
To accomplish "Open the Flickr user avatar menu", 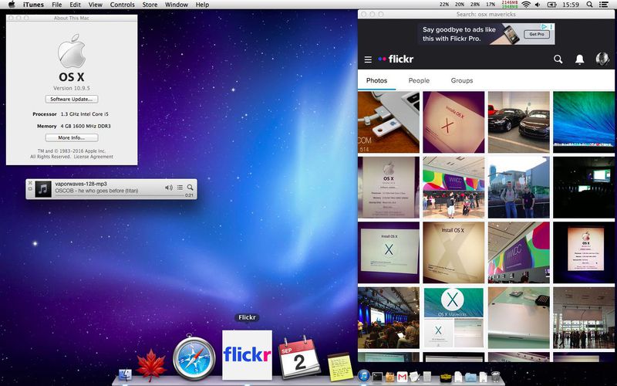I will click(602, 59).
